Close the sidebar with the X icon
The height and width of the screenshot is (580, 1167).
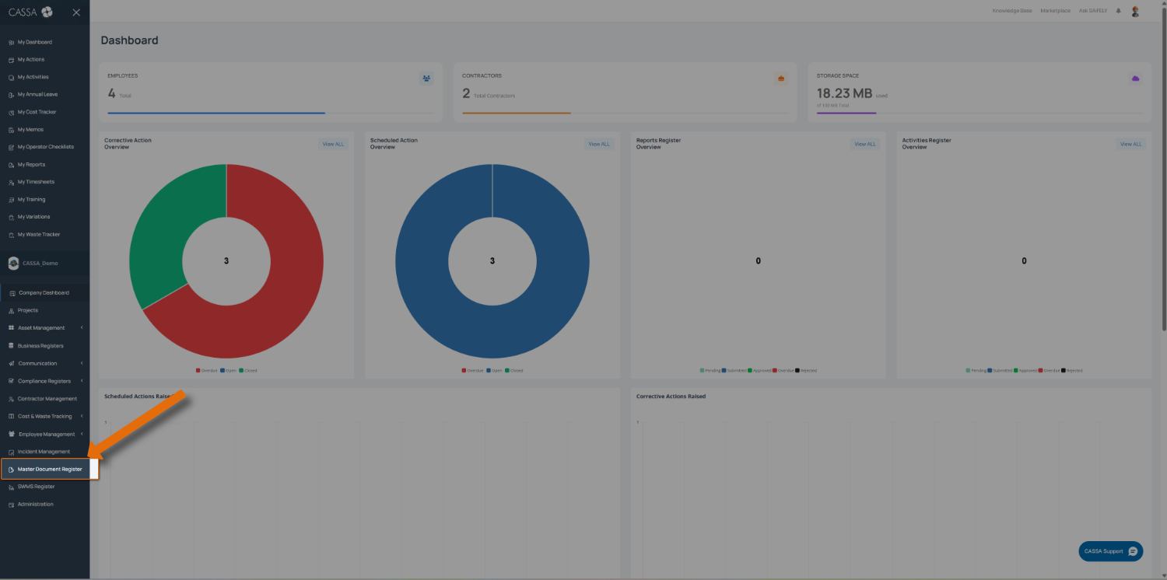click(76, 12)
